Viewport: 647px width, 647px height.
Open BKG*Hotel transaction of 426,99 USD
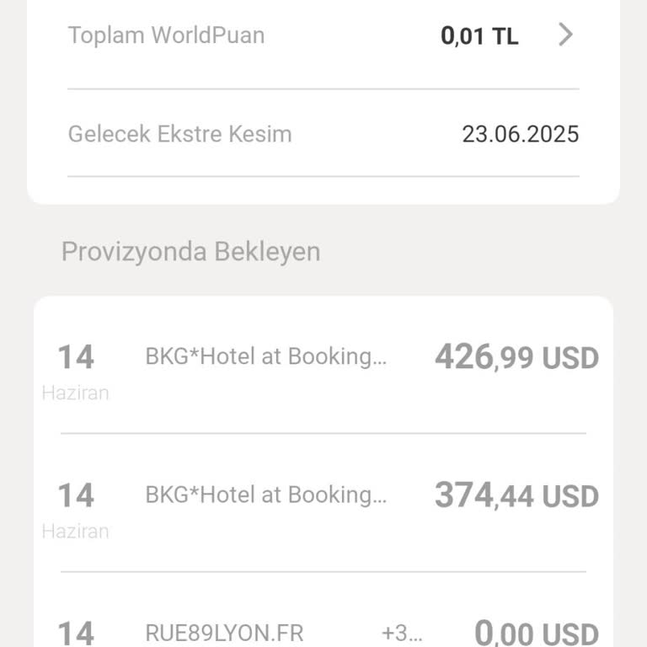click(266, 356)
